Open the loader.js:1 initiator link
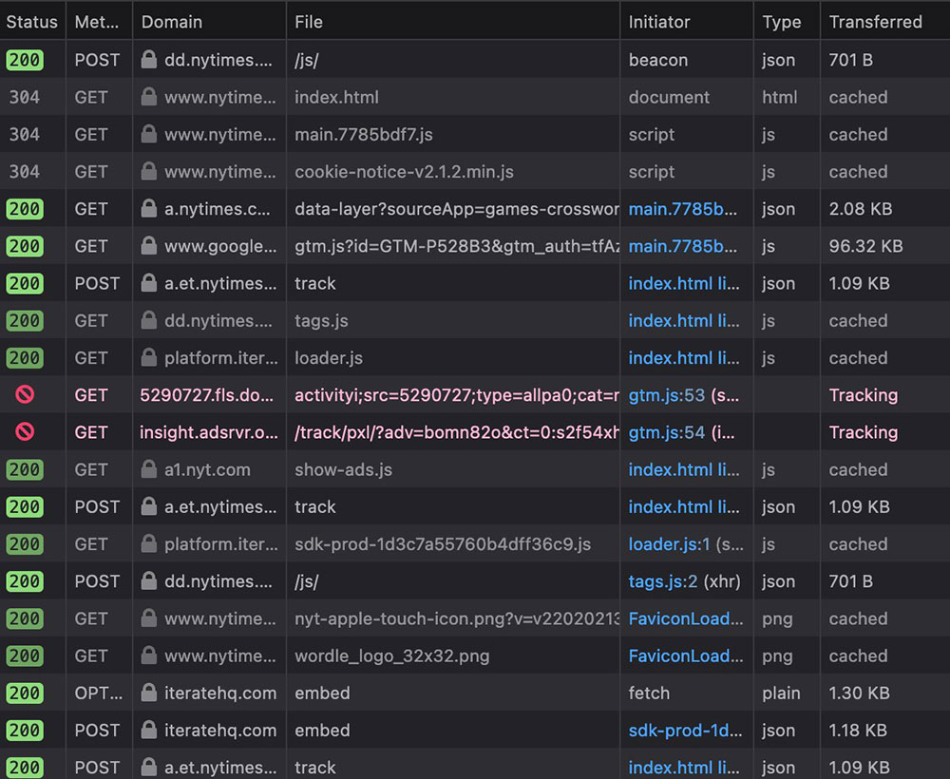The height and width of the screenshot is (779, 950). click(x=669, y=544)
